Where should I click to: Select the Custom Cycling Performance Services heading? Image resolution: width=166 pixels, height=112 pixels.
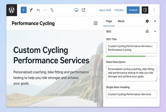[x=51, y=55]
